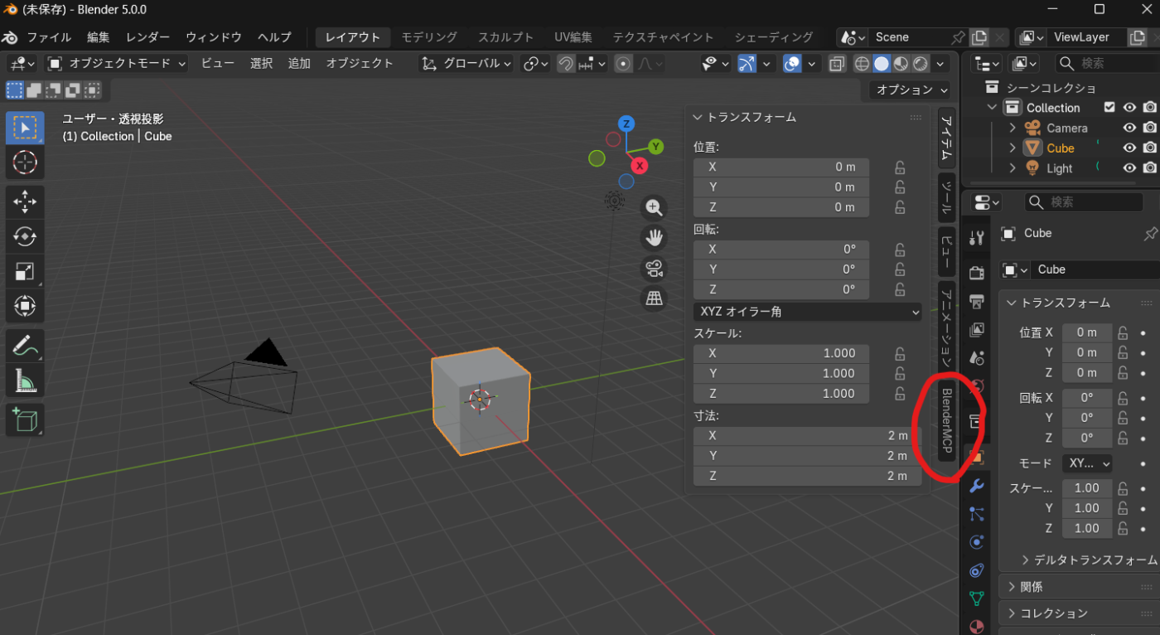Switch perspective/orthographic with grid icon
This screenshot has height=635, width=1160.
[655, 298]
